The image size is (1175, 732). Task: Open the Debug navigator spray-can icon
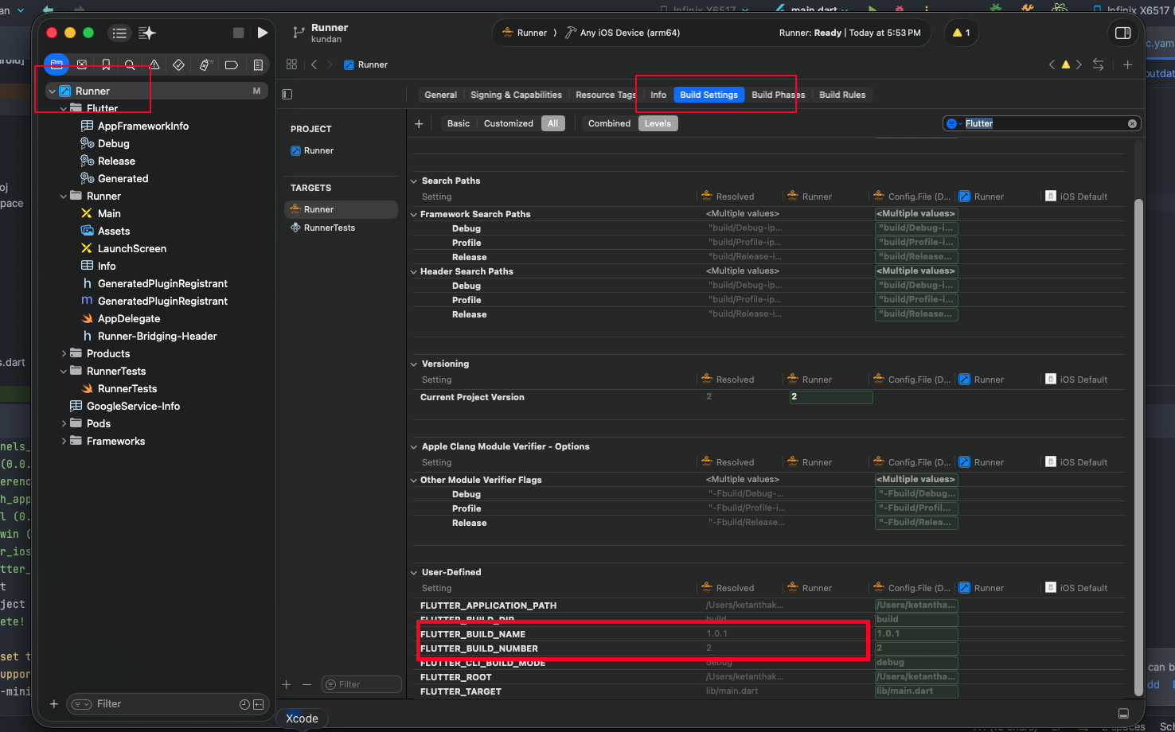(205, 64)
